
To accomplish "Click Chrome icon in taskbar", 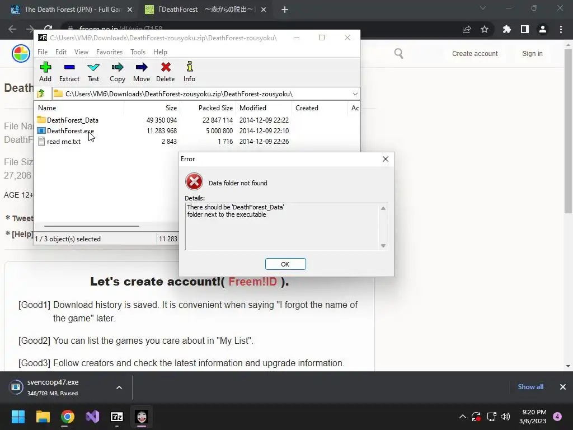I will click(x=68, y=417).
